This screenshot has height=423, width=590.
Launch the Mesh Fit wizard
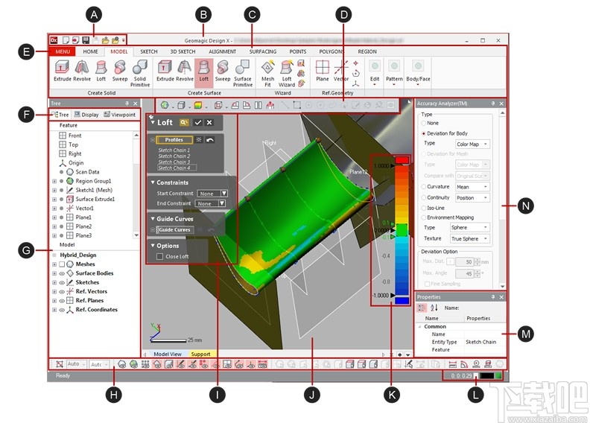click(267, 73)
